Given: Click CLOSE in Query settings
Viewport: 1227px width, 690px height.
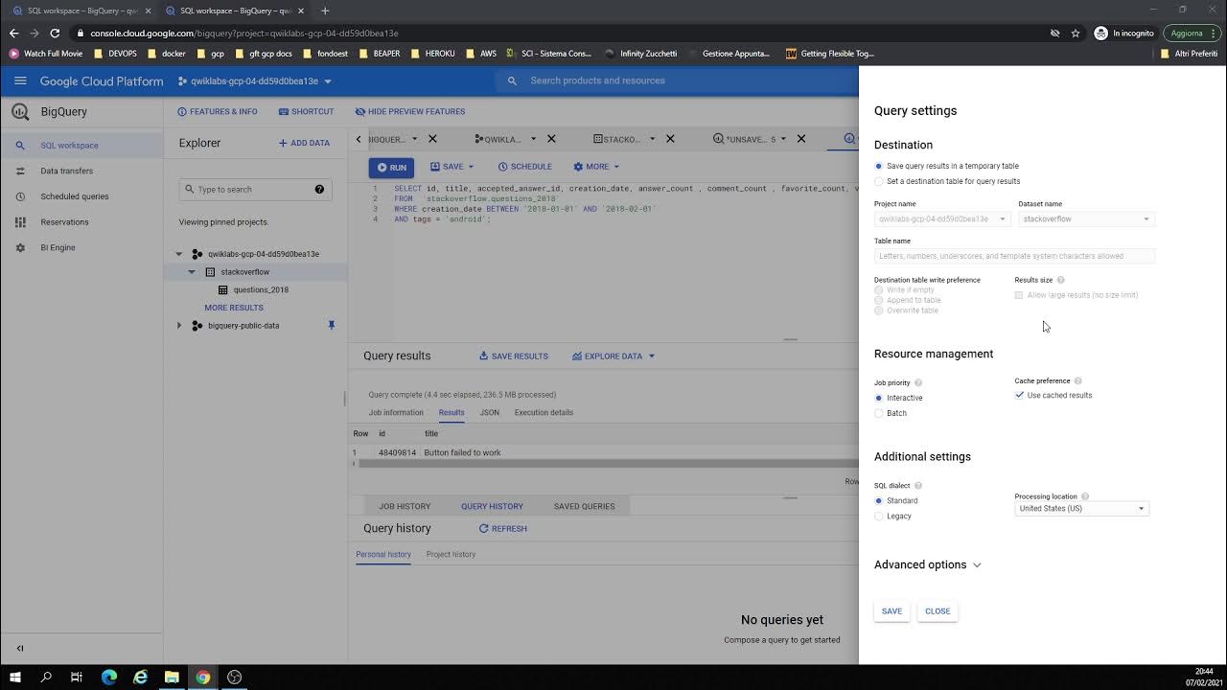Looking at the screenshot, I should click(938, 611).
